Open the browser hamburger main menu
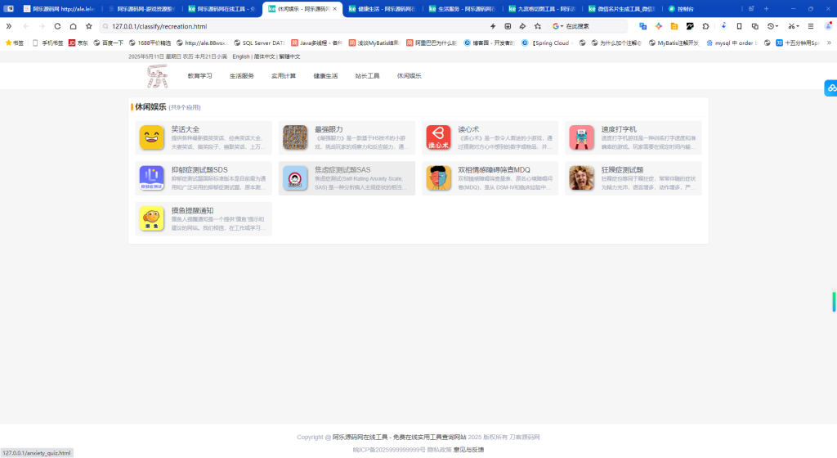The height and width of the screenshot is (458, 837). [811, 26]
